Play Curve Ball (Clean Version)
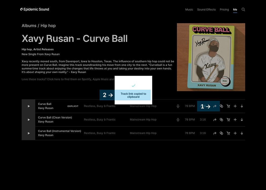266x190 pixels. [29, 120]
